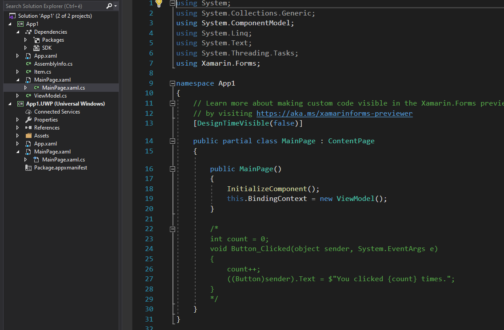Select the App1.UWP (Universal Windows) project

point(65,104)
